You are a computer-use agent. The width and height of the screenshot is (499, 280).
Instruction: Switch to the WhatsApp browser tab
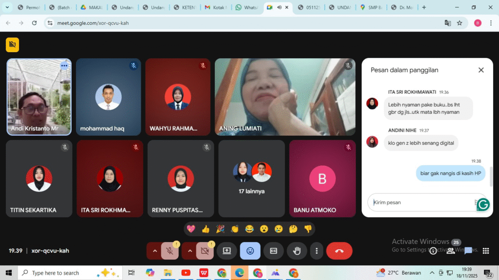click(x=248, y=8)
